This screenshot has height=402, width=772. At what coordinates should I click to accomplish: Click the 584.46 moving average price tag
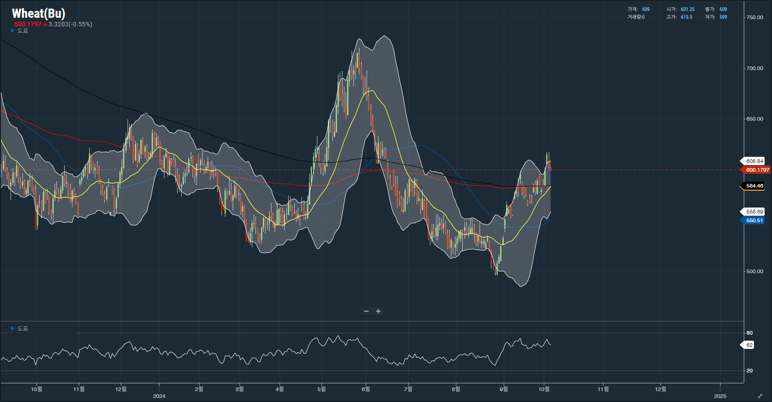(x=754, y=186)
